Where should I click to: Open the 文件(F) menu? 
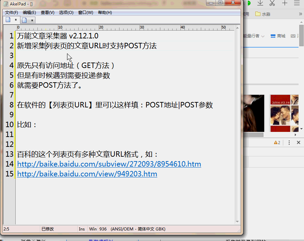pos(11,13)
